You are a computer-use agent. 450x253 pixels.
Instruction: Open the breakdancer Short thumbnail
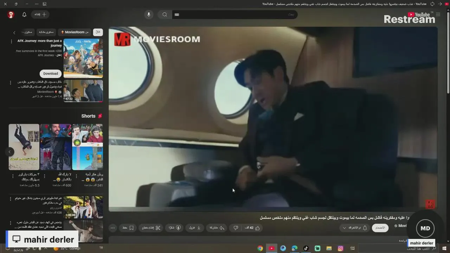pos(24,147)
